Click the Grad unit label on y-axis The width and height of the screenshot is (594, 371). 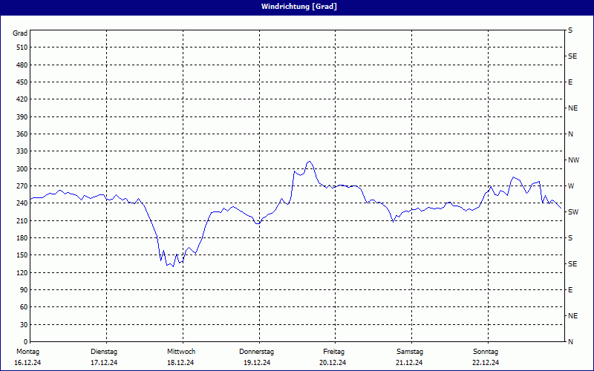(20, 33)
